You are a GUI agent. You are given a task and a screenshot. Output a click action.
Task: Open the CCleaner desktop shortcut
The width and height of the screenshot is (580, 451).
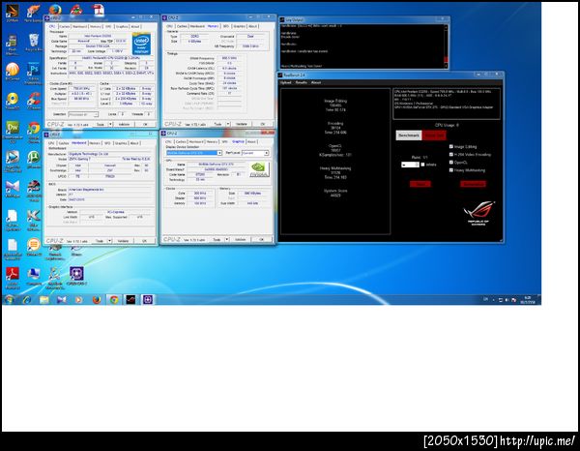(34, 101)
